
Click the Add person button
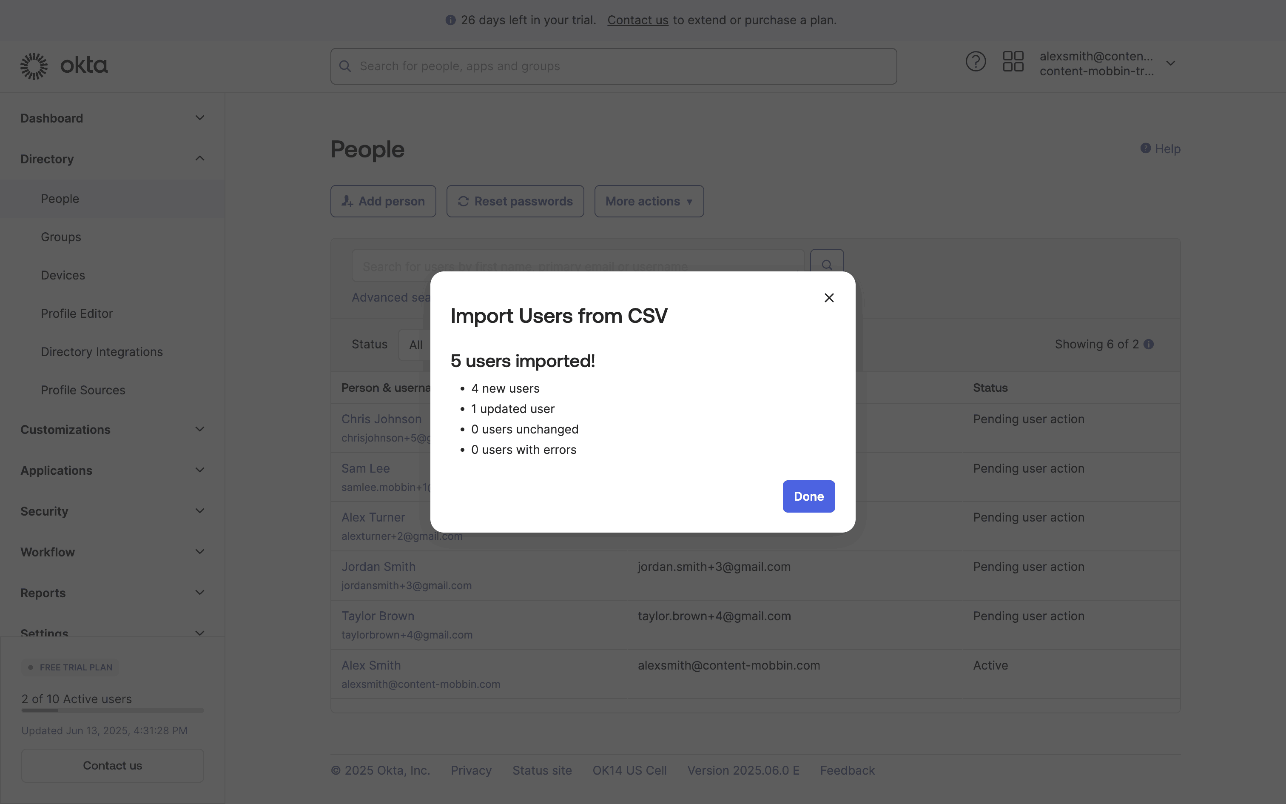[383, 202]
